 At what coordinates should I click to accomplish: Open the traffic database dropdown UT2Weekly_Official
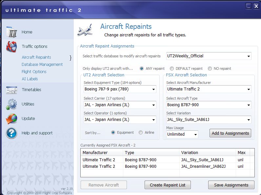[209, 56]
